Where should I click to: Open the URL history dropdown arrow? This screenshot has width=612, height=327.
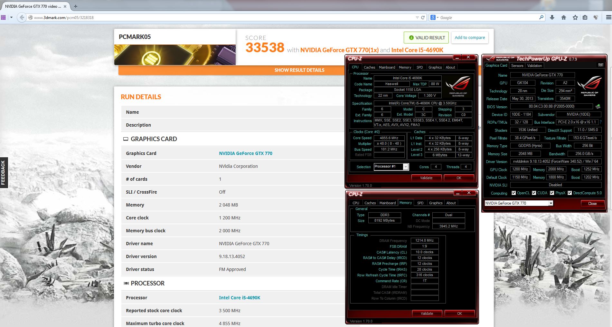(x=417, y=17)
